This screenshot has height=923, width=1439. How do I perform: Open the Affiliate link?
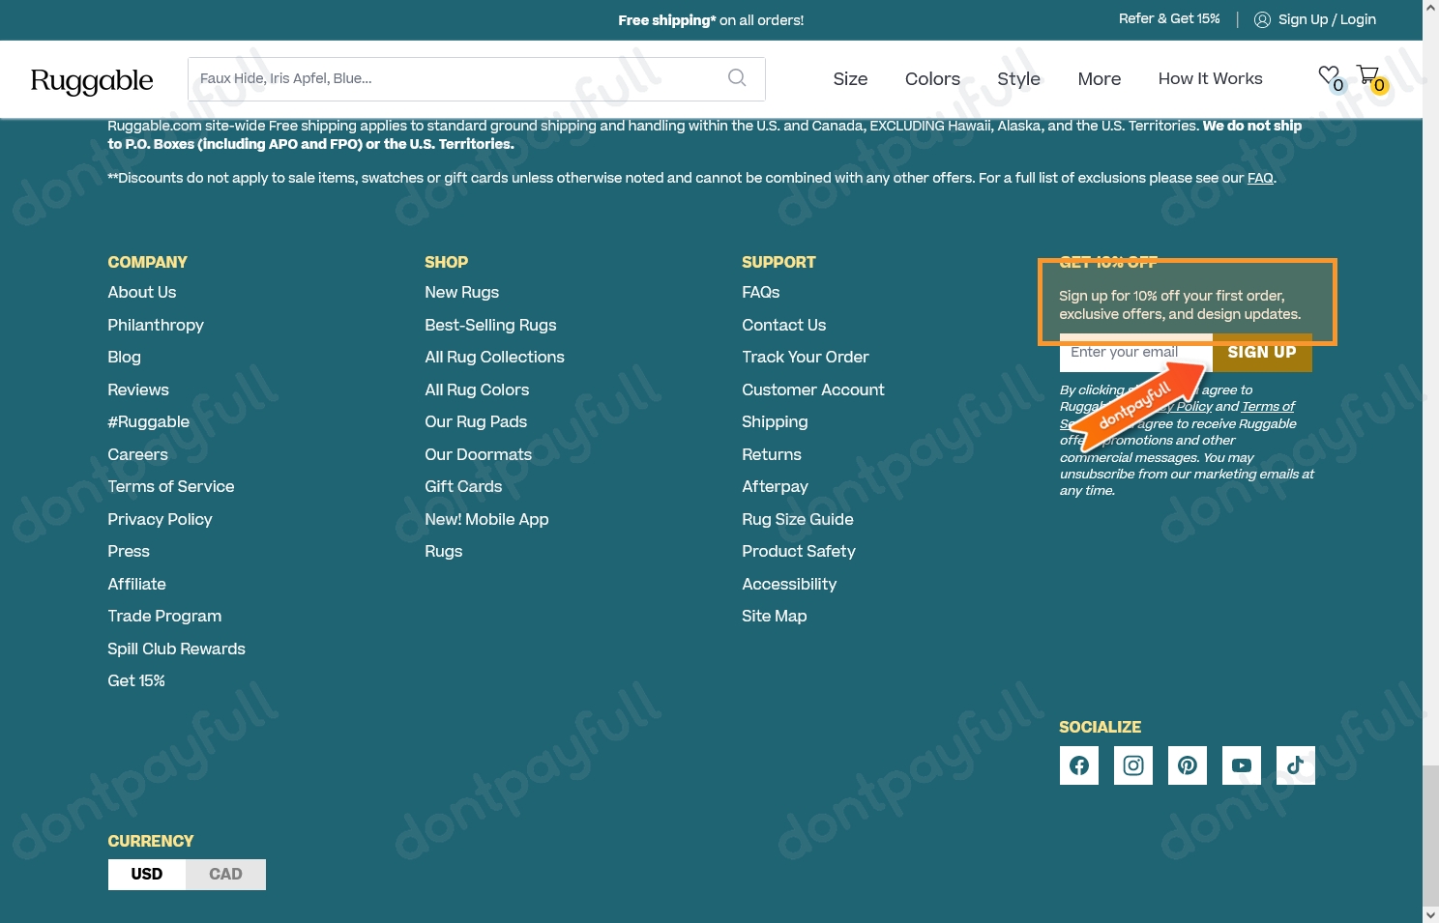tap(137, 584)
